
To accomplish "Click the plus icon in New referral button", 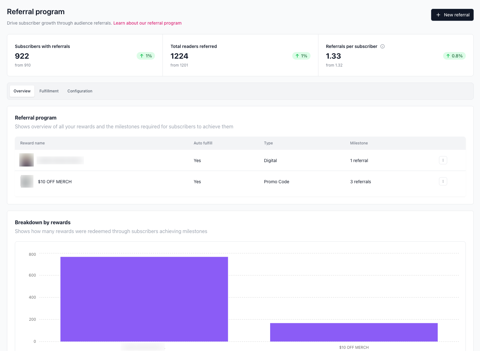I will (438, 15).
